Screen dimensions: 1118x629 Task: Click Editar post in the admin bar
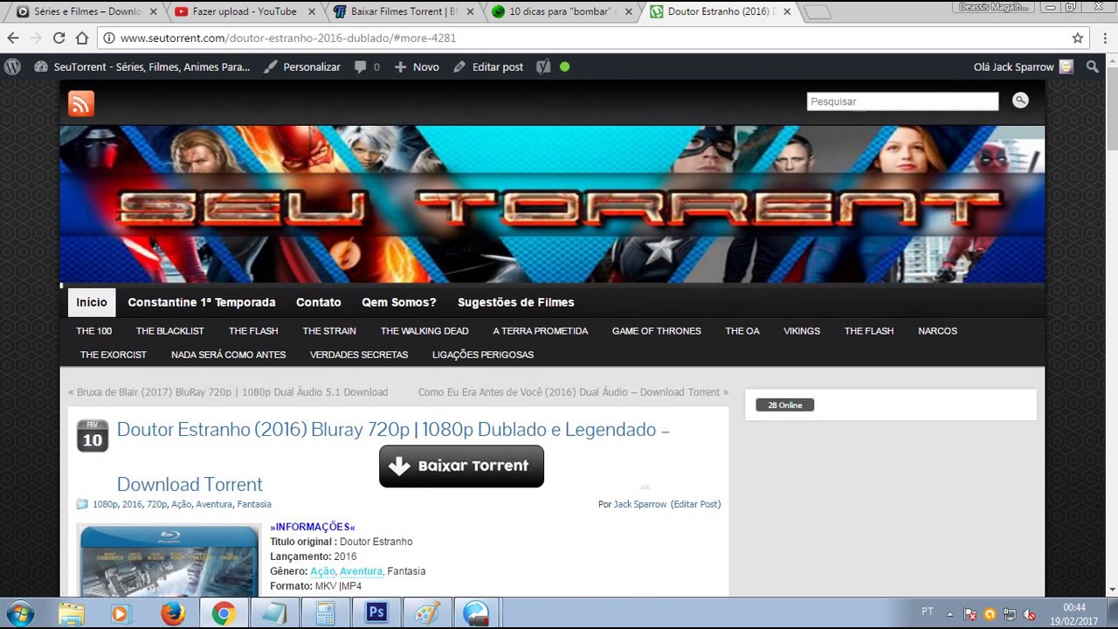click(x=488, y=66)
